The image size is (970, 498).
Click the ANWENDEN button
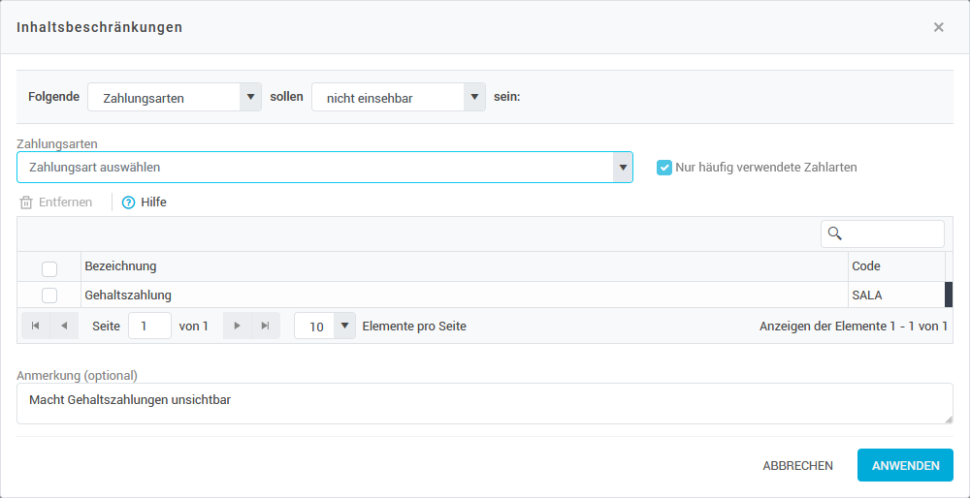905,465
